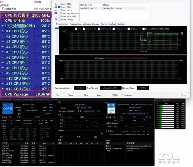Select the #9 CPU 核心 87°C row
The height and width of the screenshot is (167, 193).
coord(26,73)
